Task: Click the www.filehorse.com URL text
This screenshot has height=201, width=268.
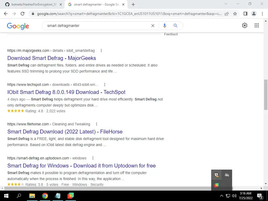Action: tap(28, 124)
